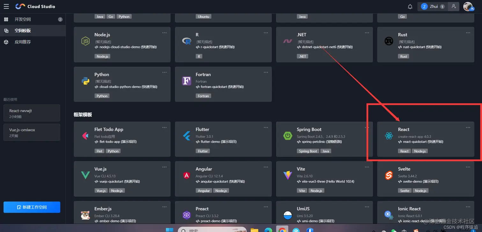Screen dimensions: 482x232
Task: Click the .NET template icon
Action: click(x=288, y=41)
